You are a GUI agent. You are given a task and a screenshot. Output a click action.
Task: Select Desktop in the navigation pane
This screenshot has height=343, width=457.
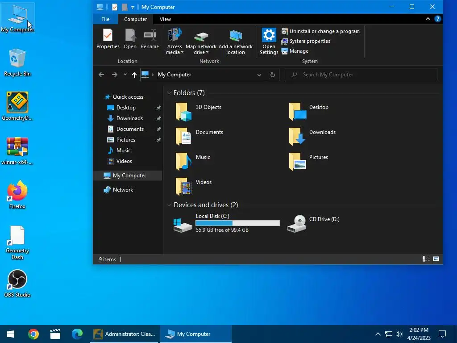pyautogui.click(x=126, y=108)
